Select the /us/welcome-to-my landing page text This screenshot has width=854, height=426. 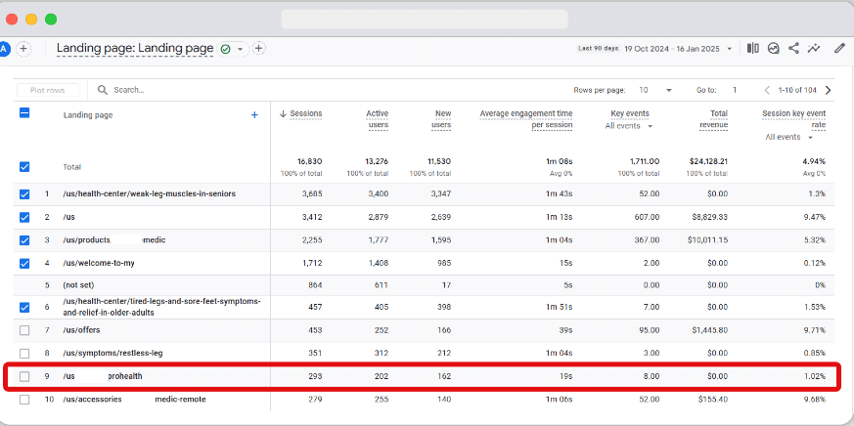99,264
